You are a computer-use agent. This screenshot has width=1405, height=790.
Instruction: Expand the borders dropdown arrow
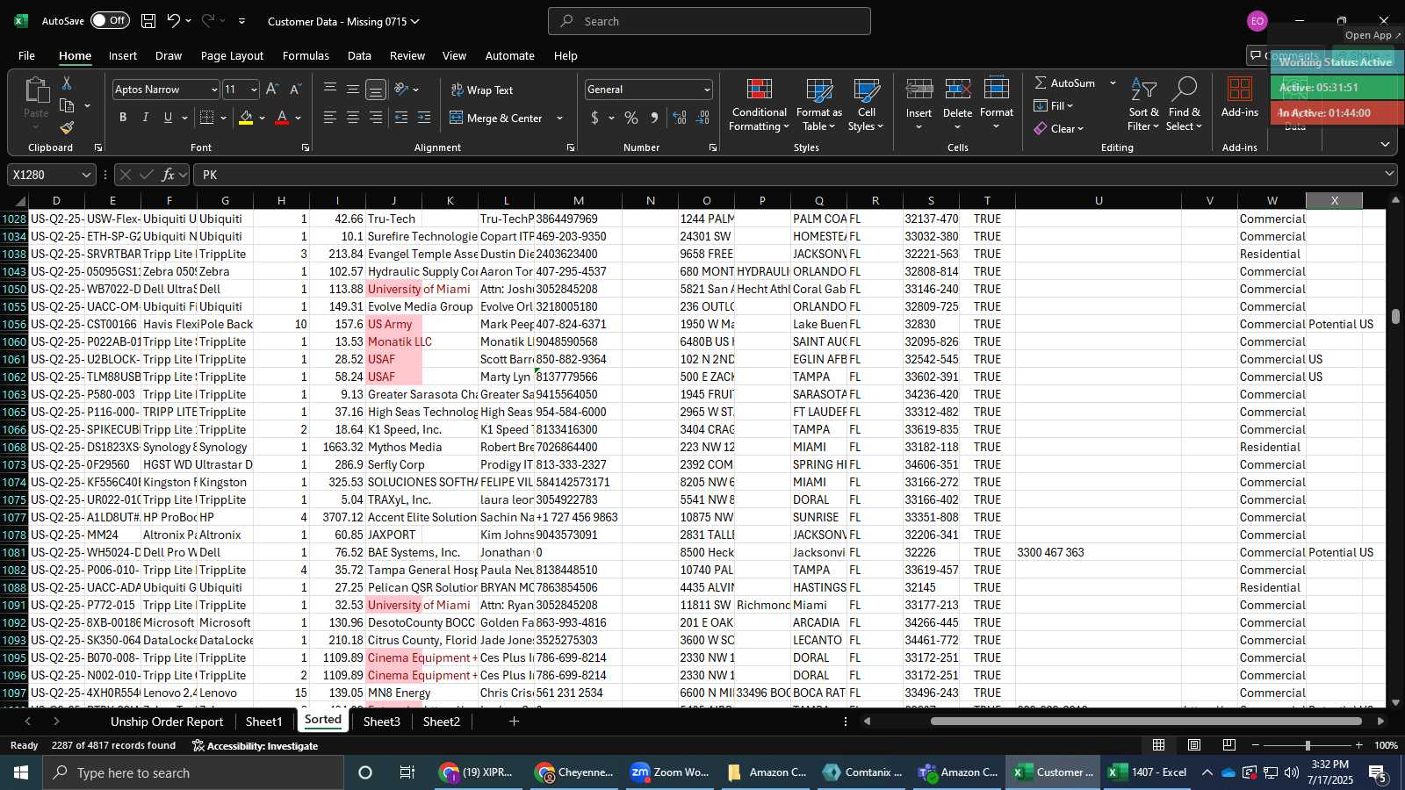tap(224, 118)
